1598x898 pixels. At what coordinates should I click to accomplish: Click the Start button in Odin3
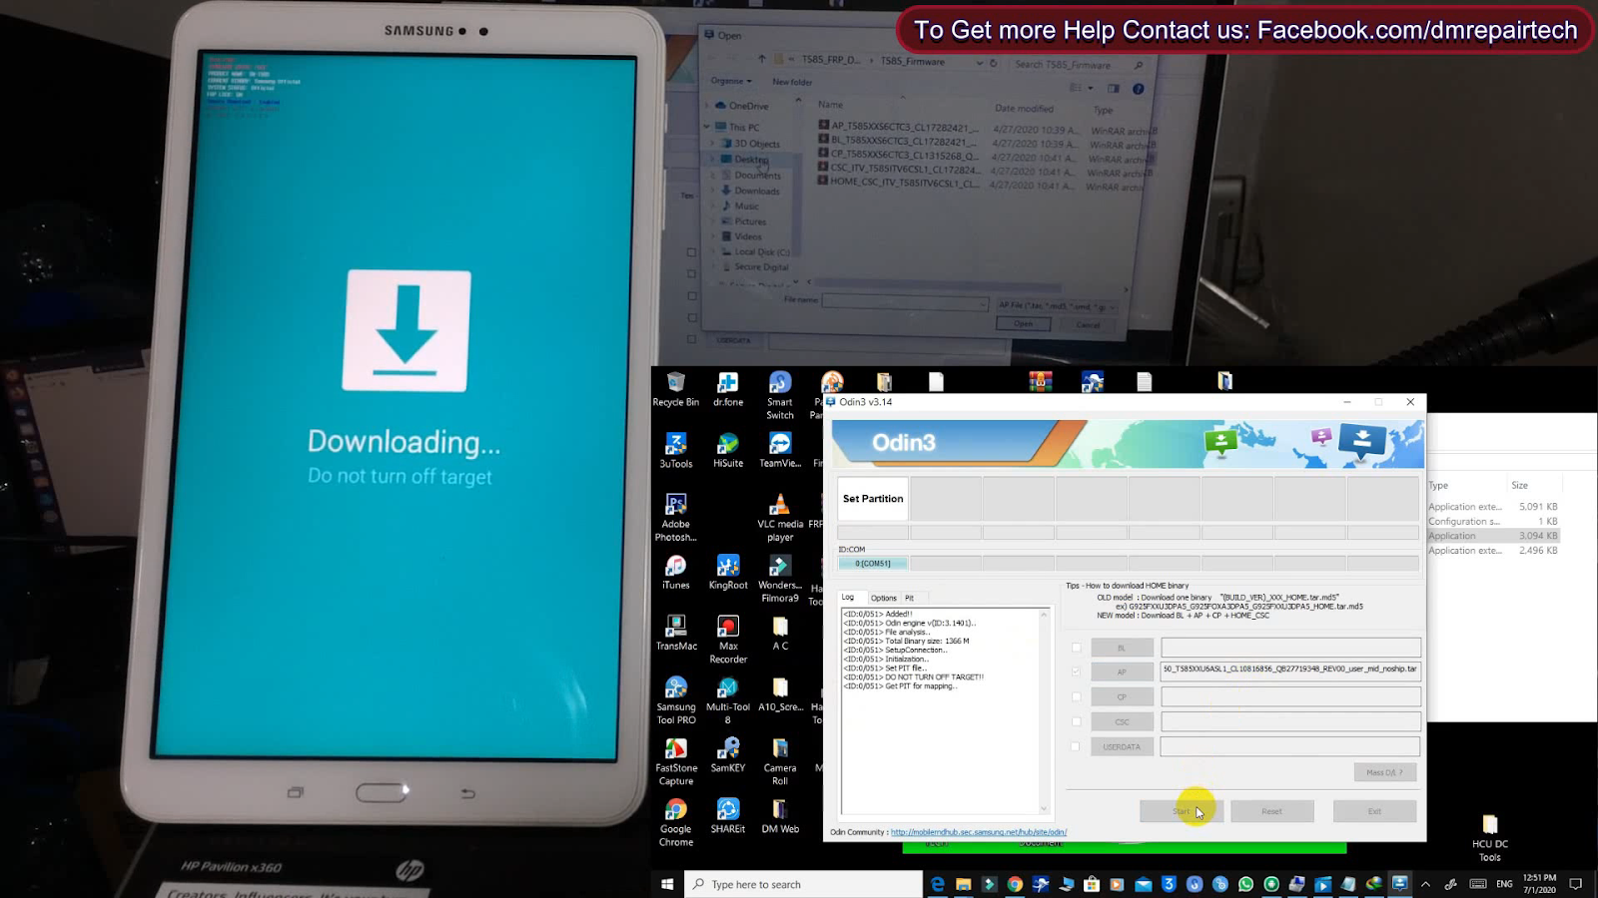[x=1182, y=811]
